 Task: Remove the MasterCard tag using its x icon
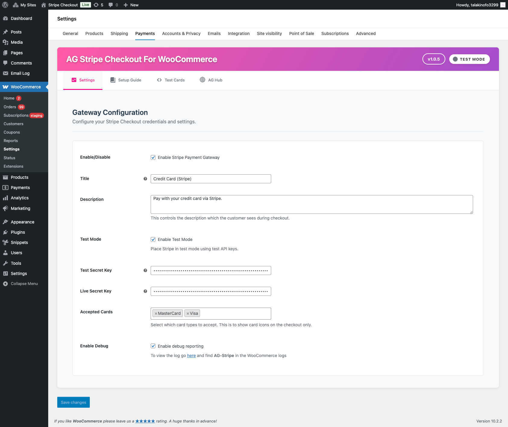point(156,314)
